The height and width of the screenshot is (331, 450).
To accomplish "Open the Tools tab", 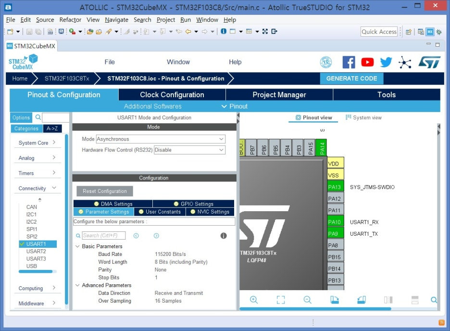I will (387, 94).
